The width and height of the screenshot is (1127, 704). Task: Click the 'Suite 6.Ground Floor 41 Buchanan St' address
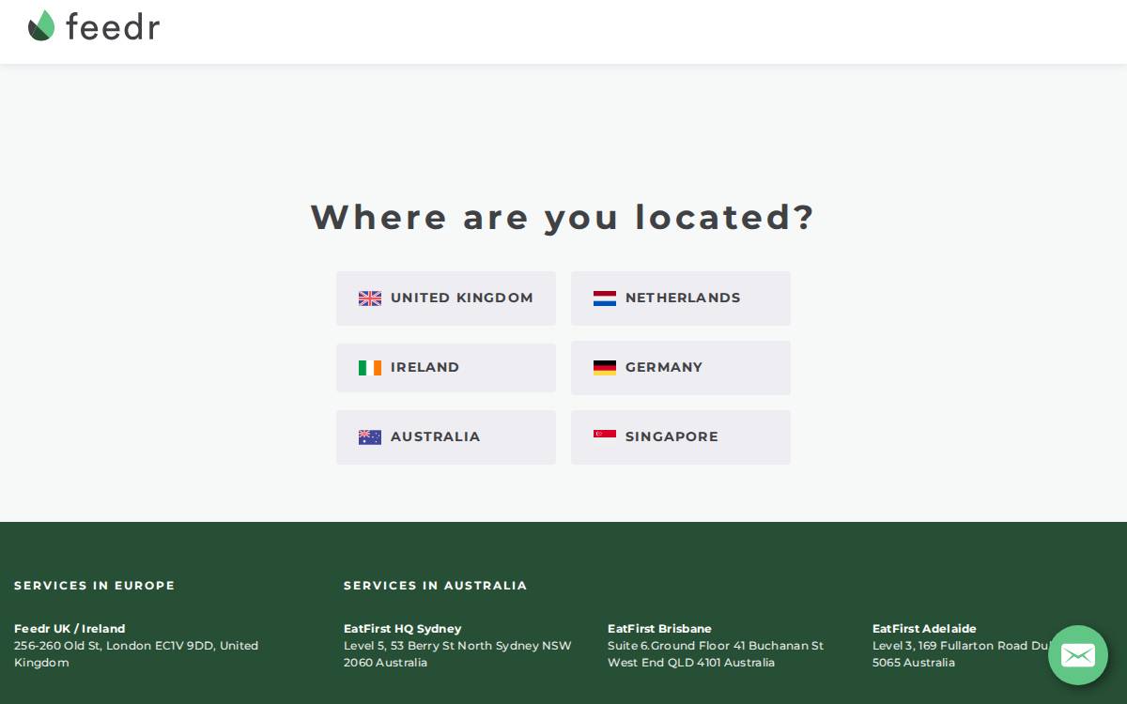(716, 654)
